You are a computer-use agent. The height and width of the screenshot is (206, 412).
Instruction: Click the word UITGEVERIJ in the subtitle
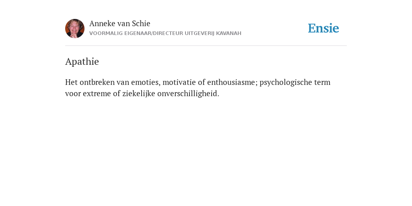pyautogui.click(x=200, y=33)
